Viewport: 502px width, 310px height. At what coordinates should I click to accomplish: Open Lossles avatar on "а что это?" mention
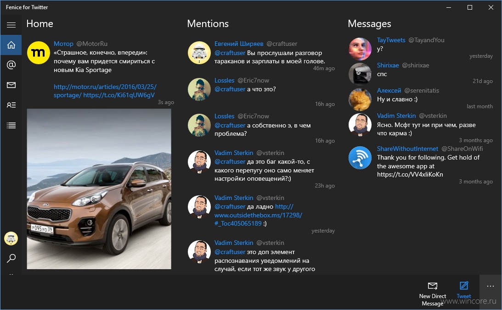coord(199,89)
